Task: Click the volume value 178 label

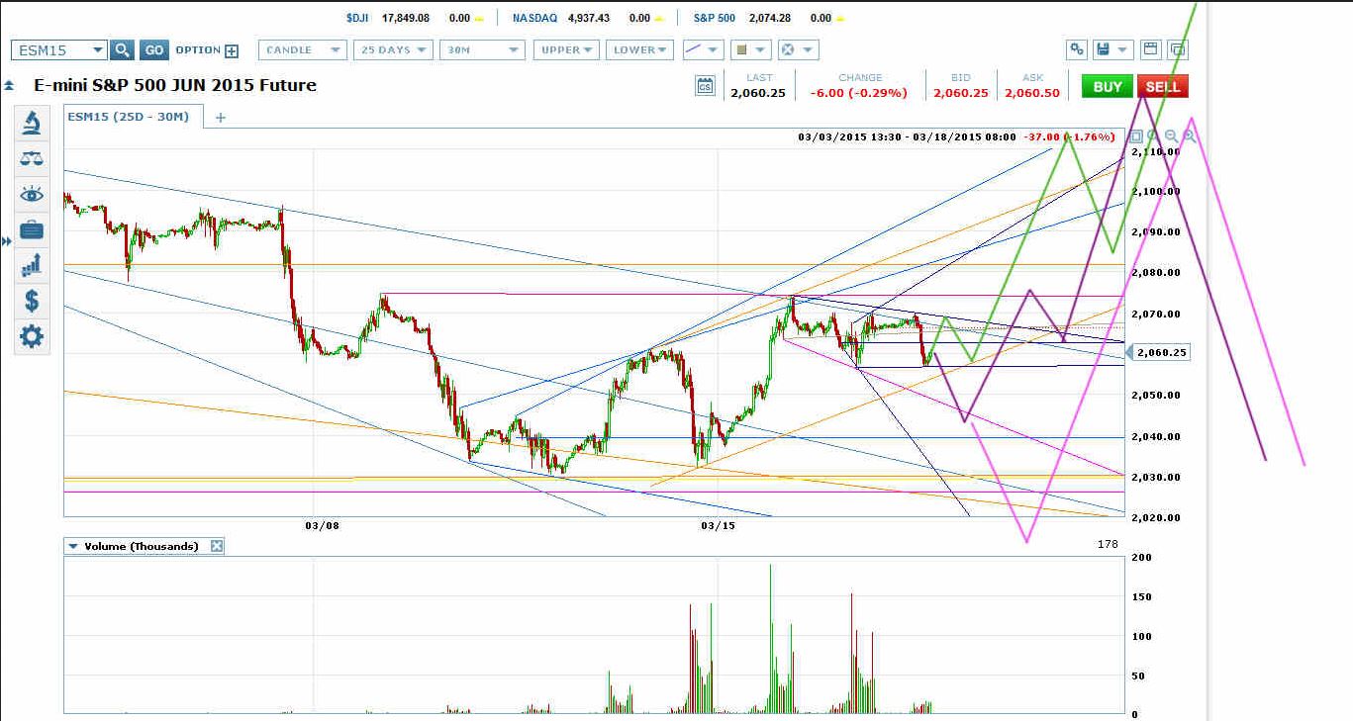Action: point(1108,544)
